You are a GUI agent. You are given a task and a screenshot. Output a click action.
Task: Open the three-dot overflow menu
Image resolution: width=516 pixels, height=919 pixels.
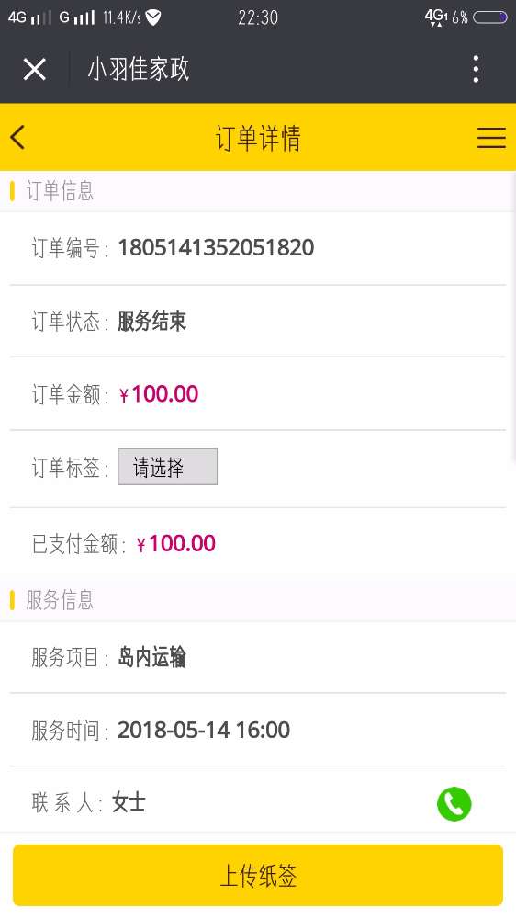click(477, 69)
